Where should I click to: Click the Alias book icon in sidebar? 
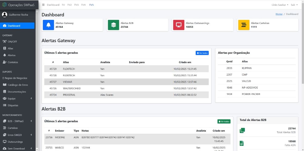click(5, 48)
